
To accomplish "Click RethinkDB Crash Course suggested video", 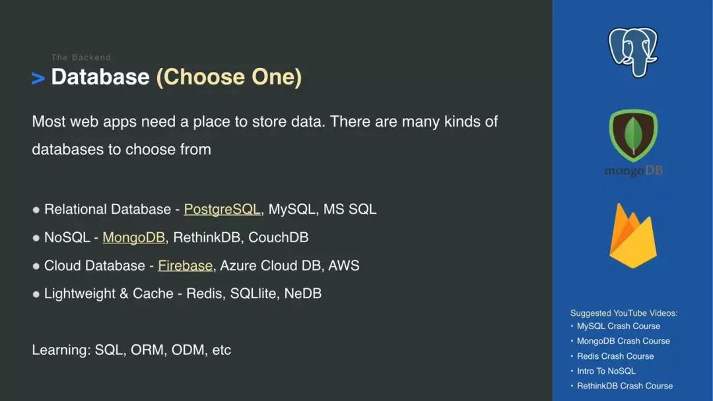I will (625, 386).
